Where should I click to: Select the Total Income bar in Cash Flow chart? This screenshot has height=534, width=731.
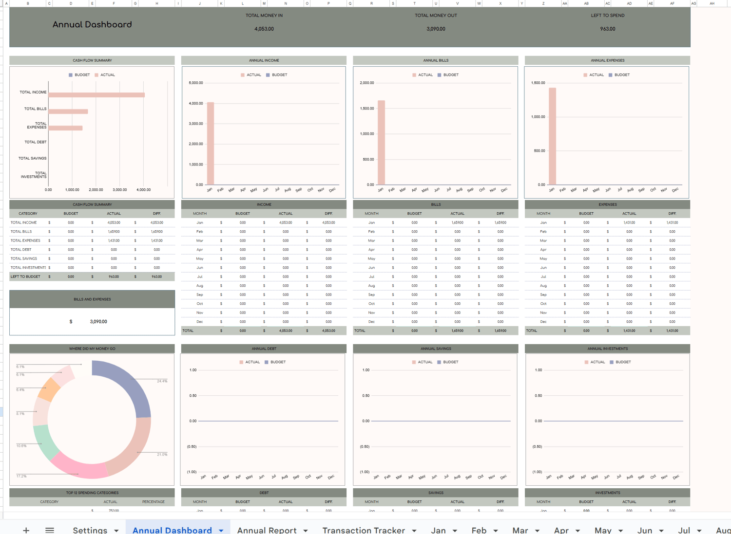click(96, 95)
